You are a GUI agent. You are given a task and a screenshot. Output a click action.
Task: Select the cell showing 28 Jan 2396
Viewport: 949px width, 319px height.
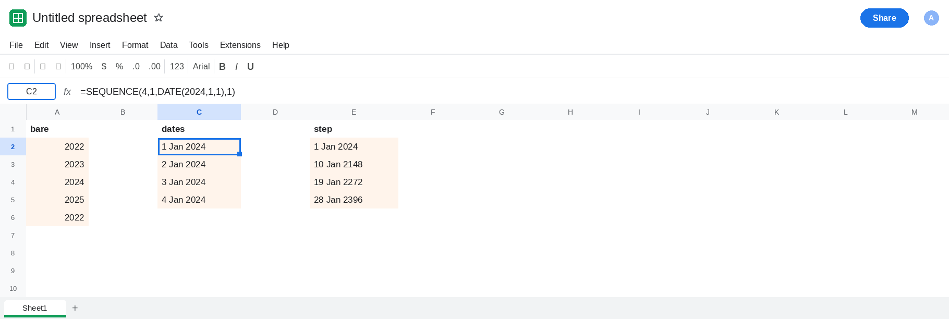(354, 200)
